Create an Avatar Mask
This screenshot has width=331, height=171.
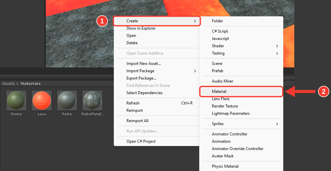241,156
